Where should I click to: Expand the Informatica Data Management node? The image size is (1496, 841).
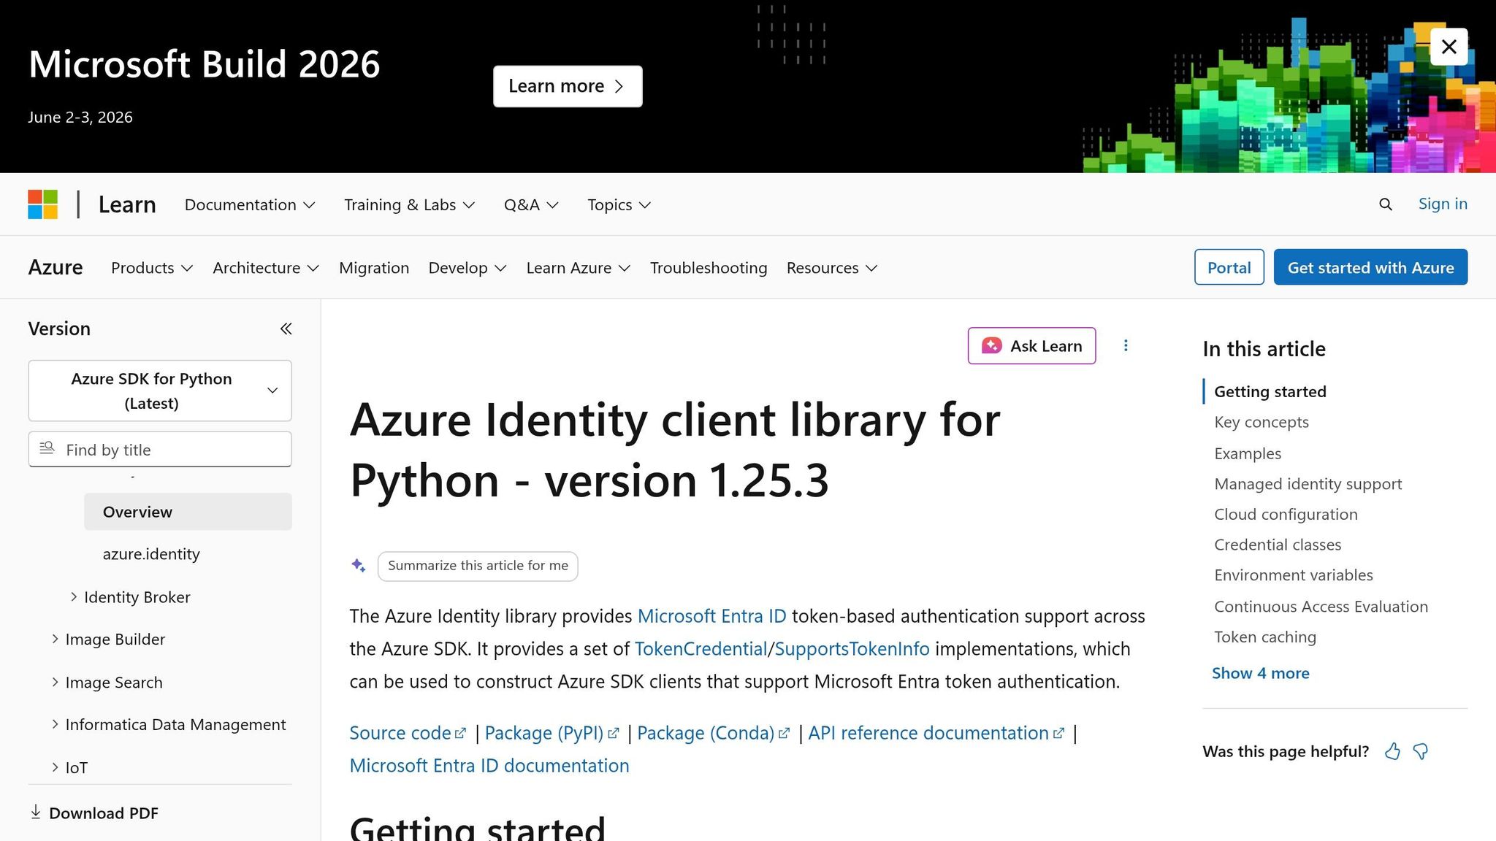click(x=55, y=724)
